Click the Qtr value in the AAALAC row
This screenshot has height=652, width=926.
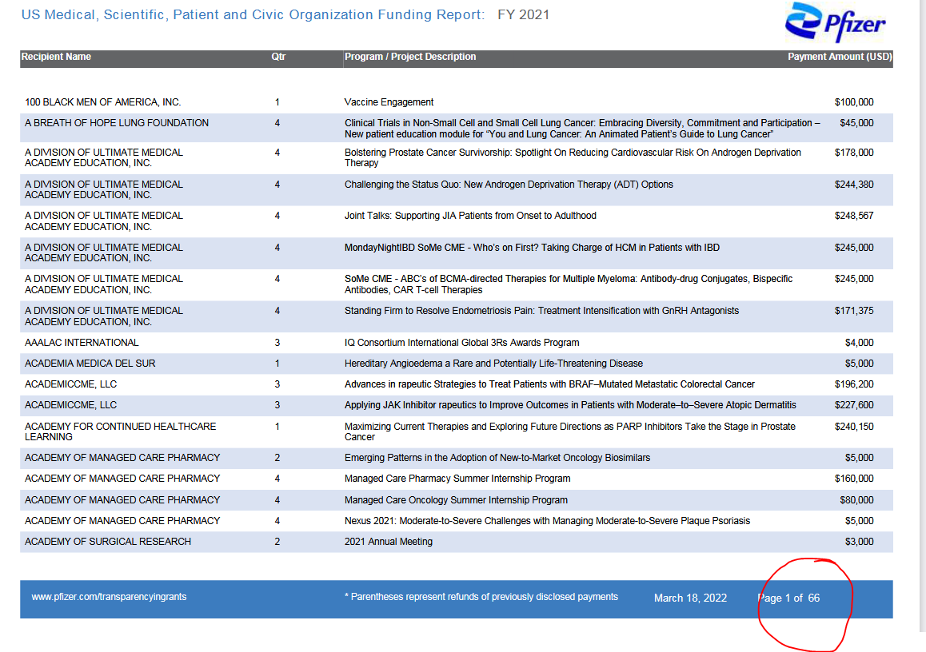point(277,342)
